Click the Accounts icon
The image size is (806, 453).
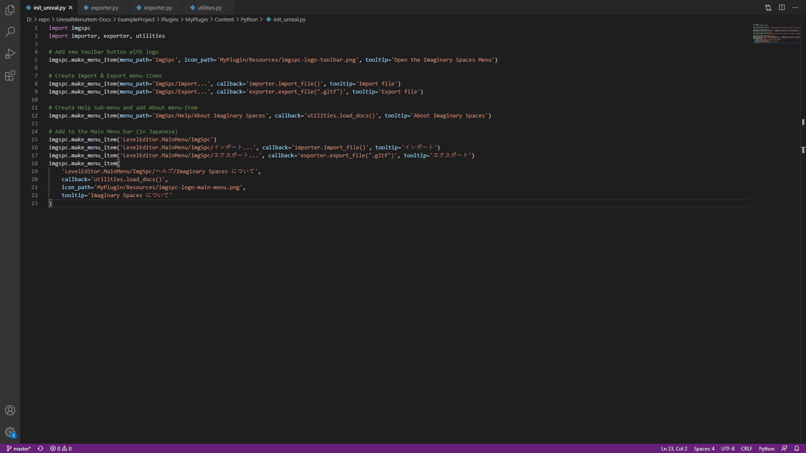[10, 410]
